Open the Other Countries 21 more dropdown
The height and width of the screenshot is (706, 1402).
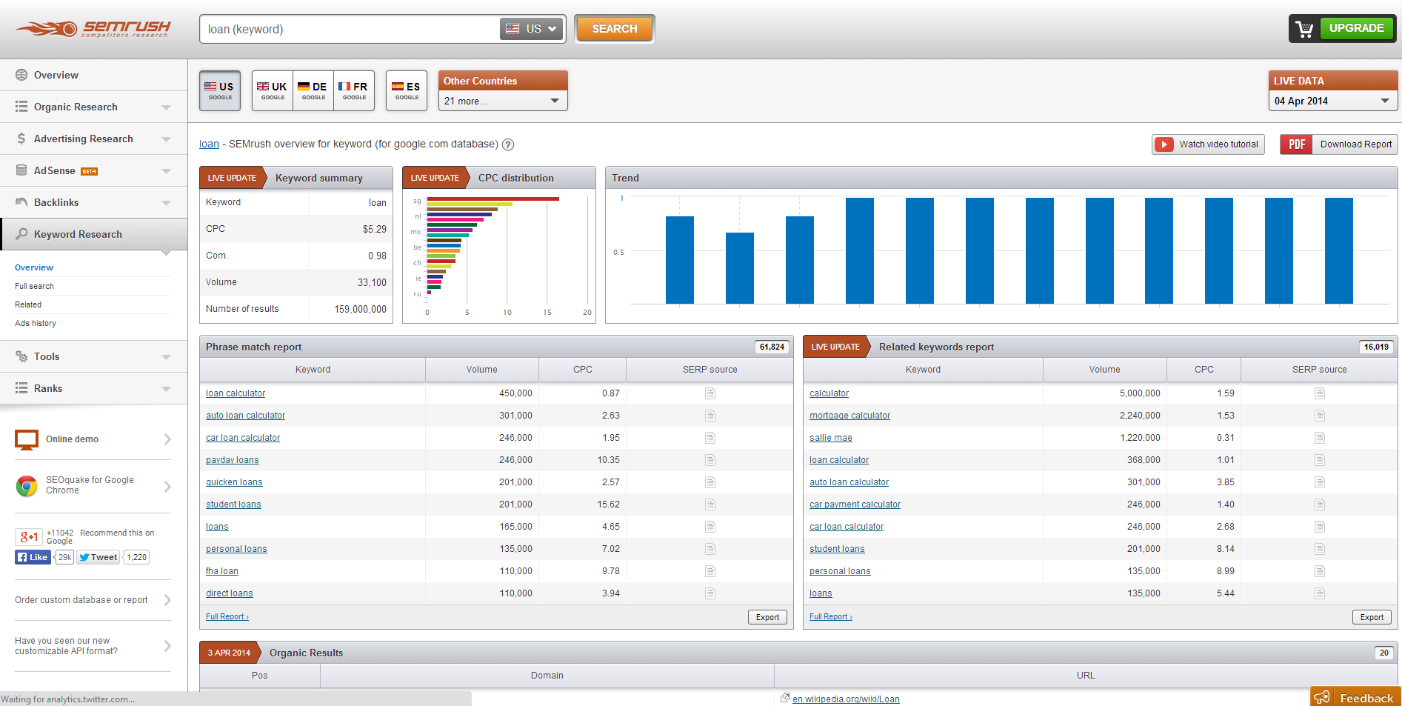click(503, 101)
